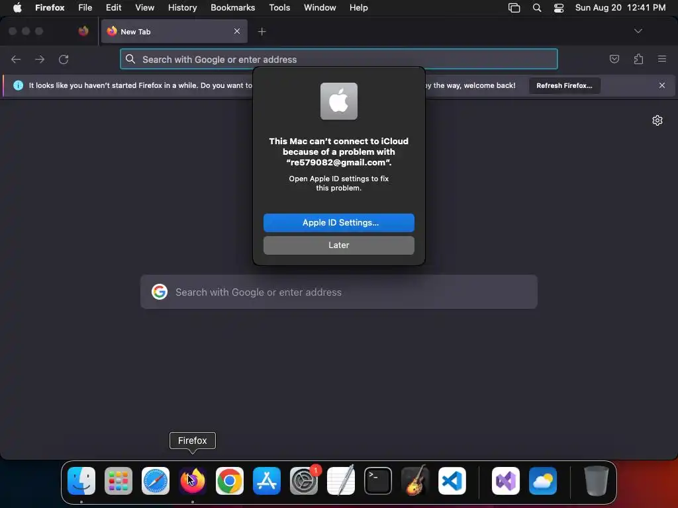The width and height of the screenshot is (678, 508).
Task: Open the App Store from the Dock
Action: pyautogui.click(x=267, y=481)
